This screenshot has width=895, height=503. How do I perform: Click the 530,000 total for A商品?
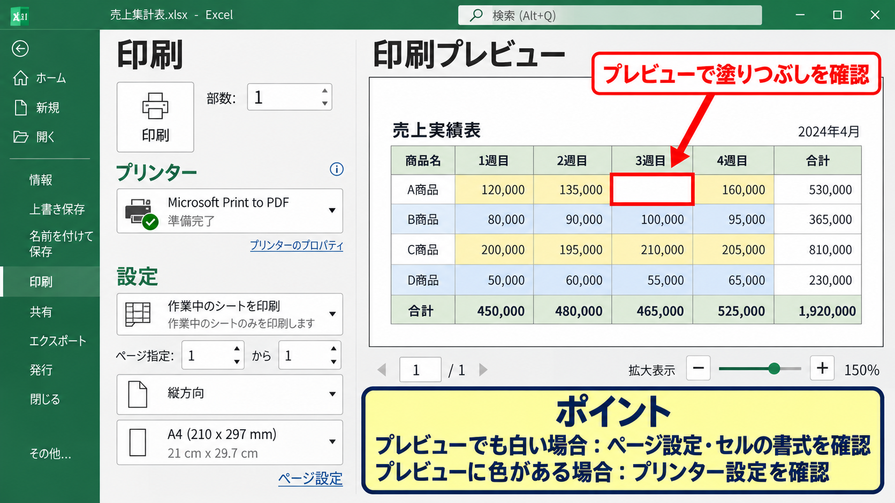[818, 189]
